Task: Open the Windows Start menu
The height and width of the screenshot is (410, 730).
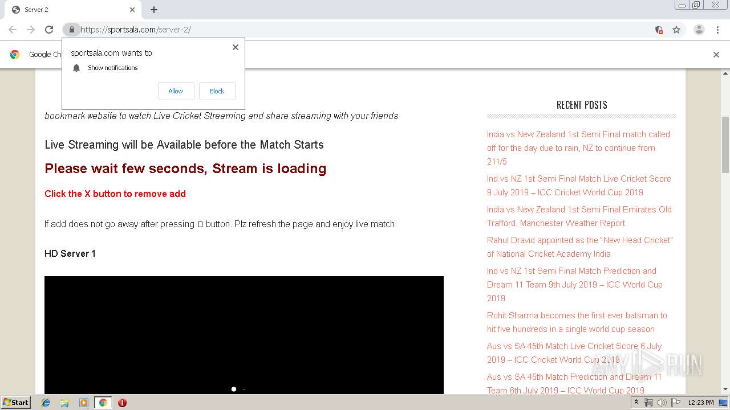Action: point(16,402)
